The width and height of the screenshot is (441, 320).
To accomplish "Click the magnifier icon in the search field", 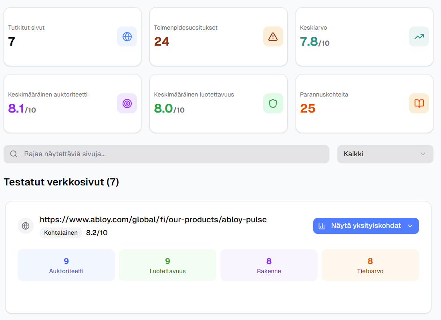I will (x=14, y=154).
